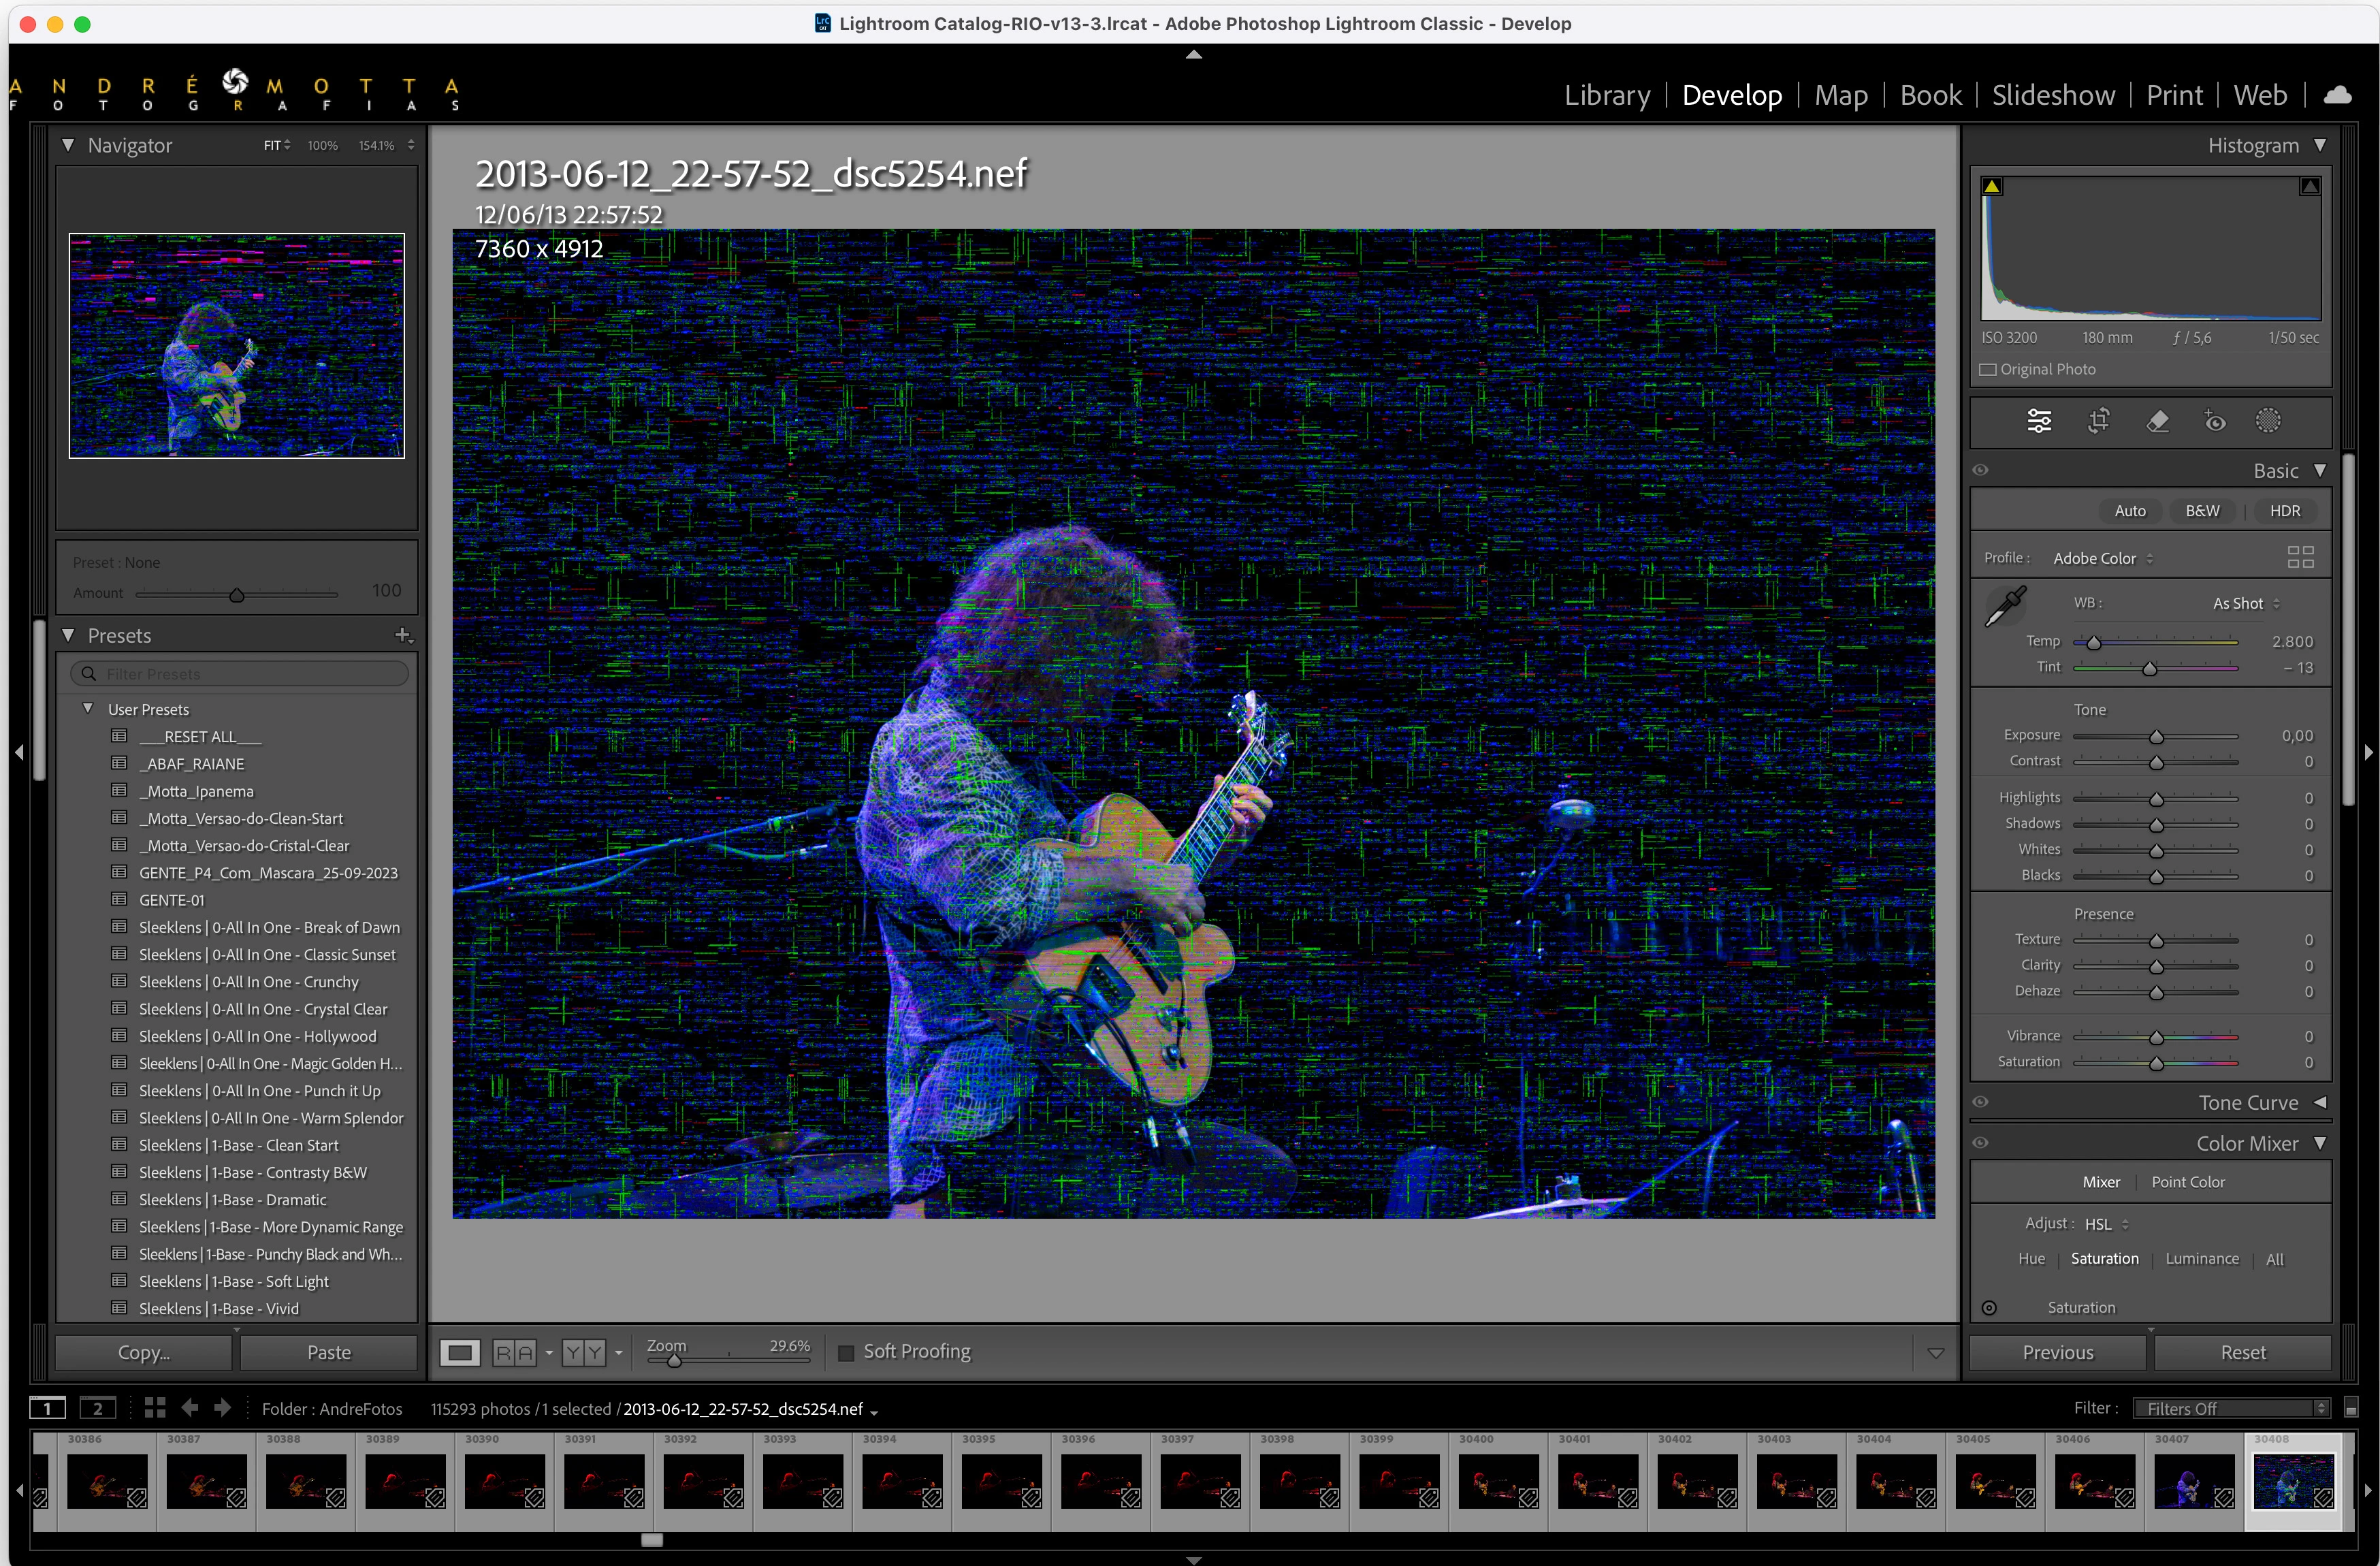Select the Healing eraser tool icon
Screen dimensions: 2380x1566
click(x=2157, y=421)
